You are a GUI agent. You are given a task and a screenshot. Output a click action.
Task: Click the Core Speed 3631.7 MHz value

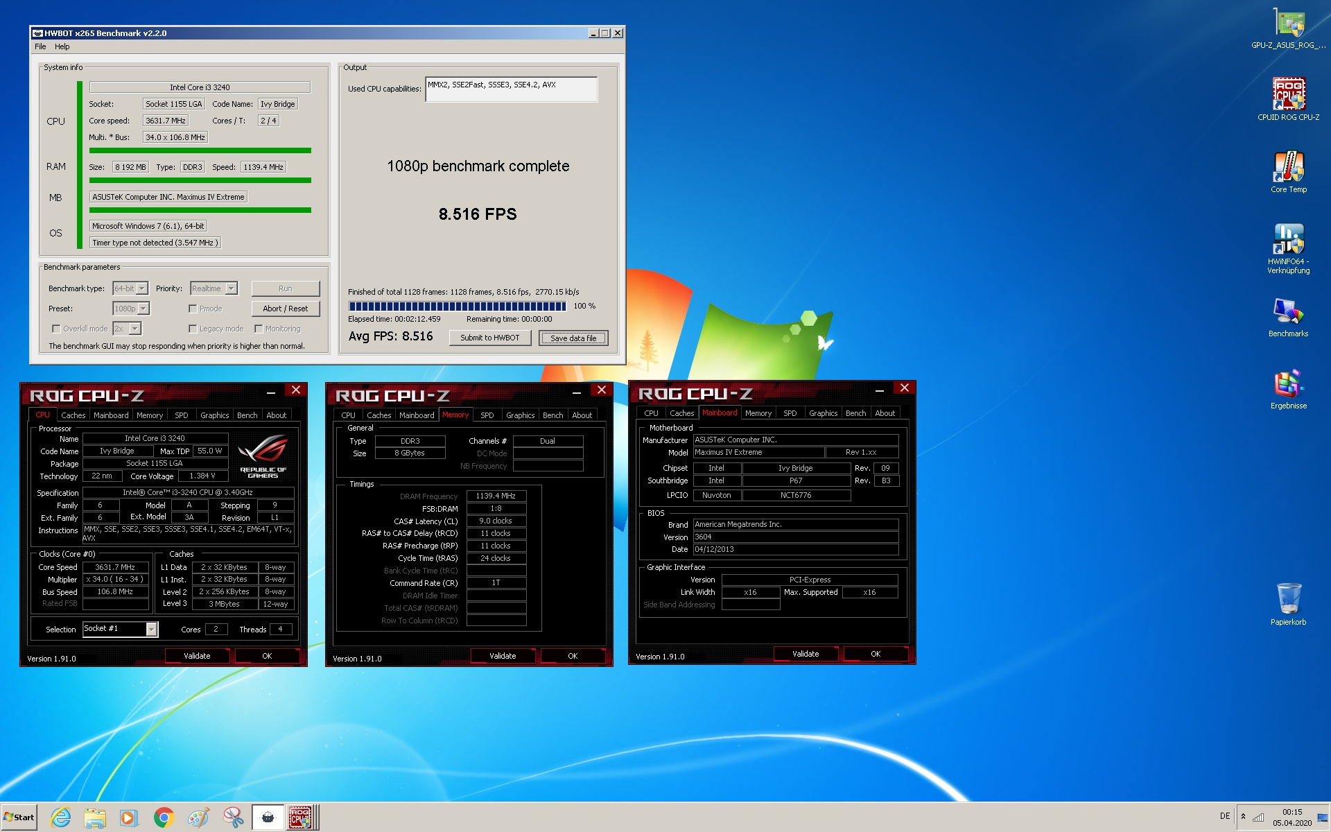(115, 567)
